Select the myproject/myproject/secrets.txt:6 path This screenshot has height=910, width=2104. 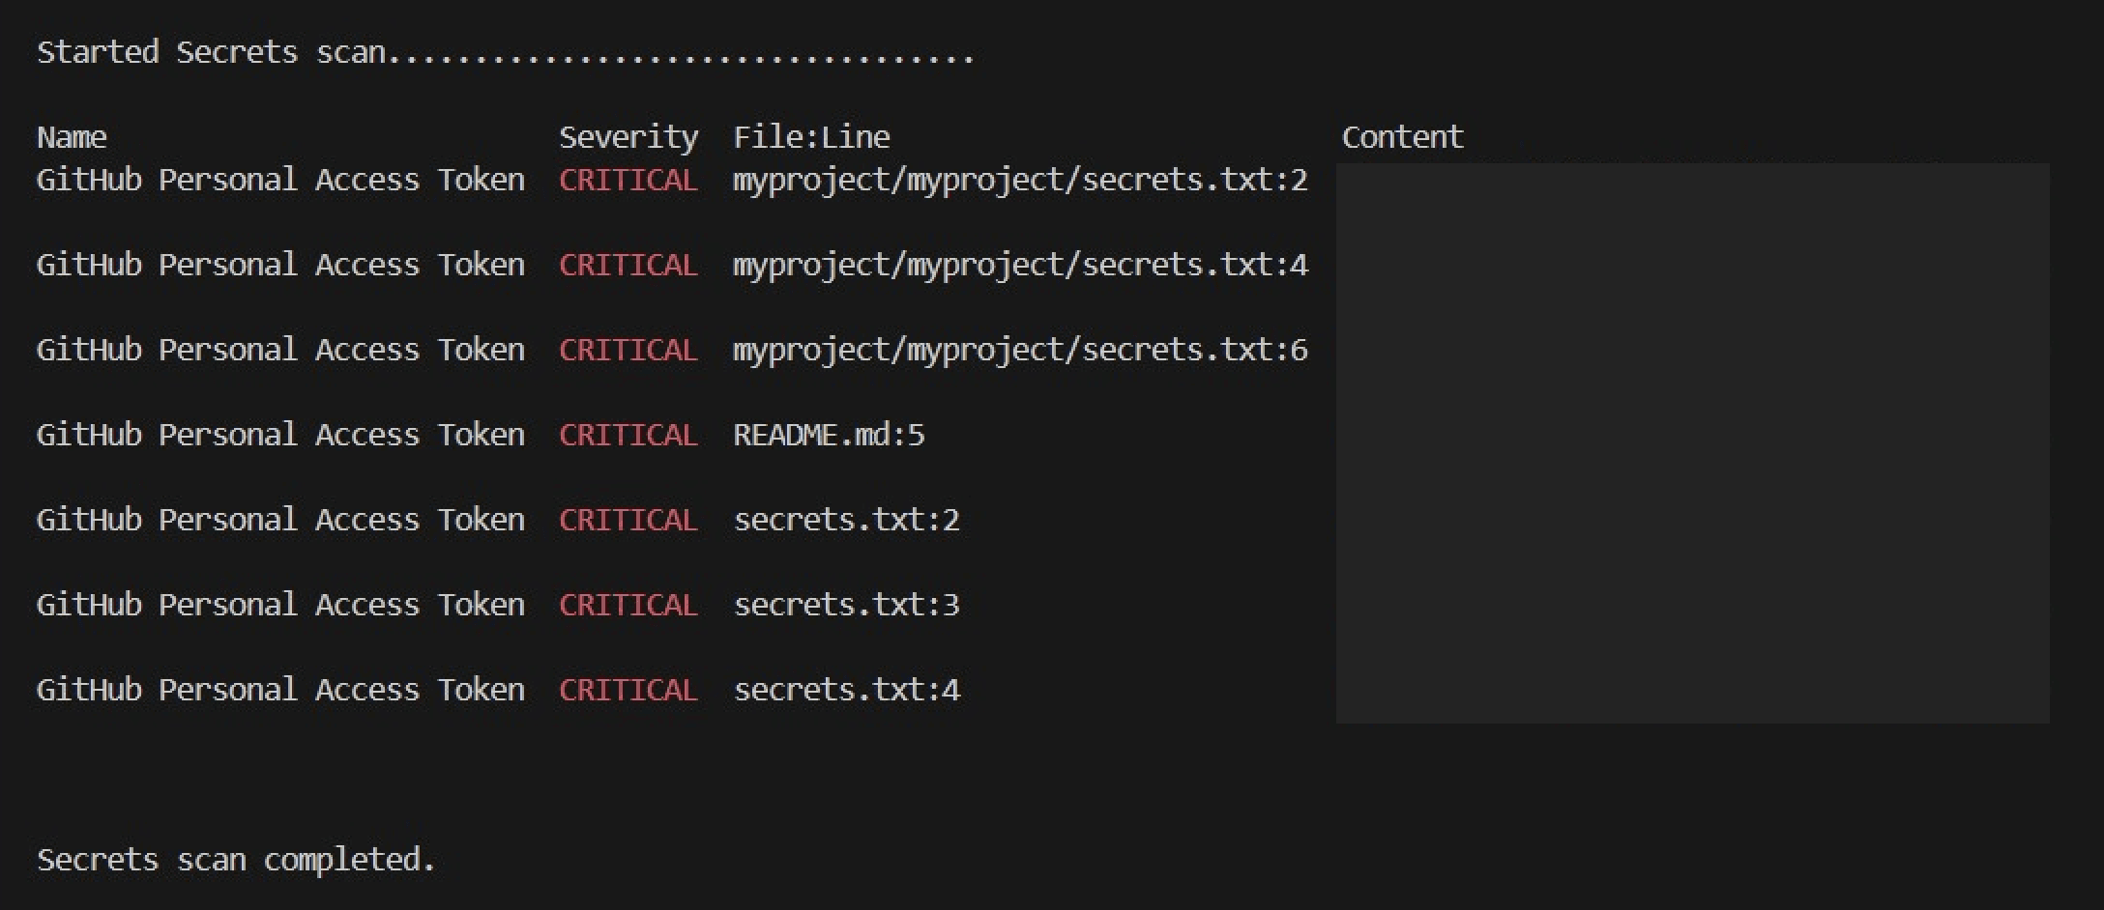tap(1020, 351)
